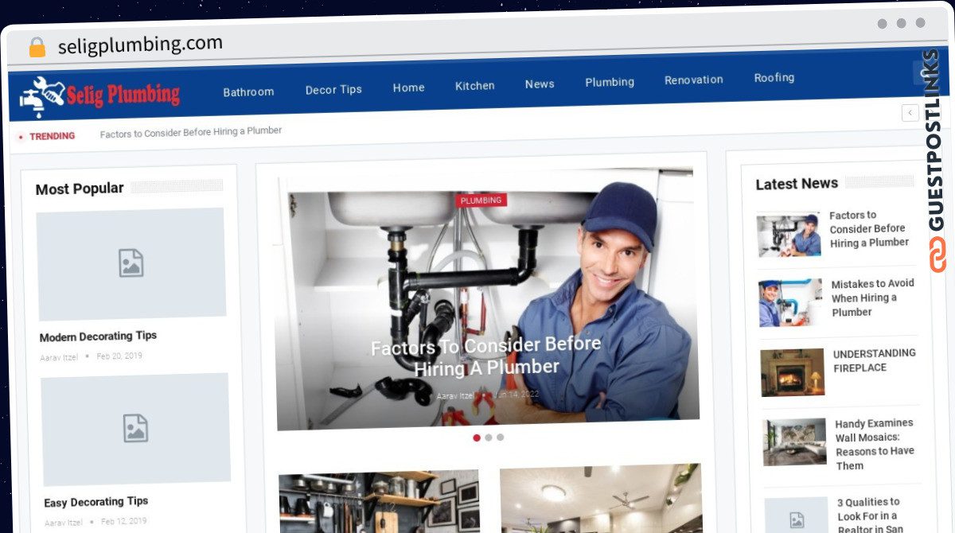Open the featured Factors To Consider slider headline
The height and width of the screenshot is (533, 955).
pos(486,356)
